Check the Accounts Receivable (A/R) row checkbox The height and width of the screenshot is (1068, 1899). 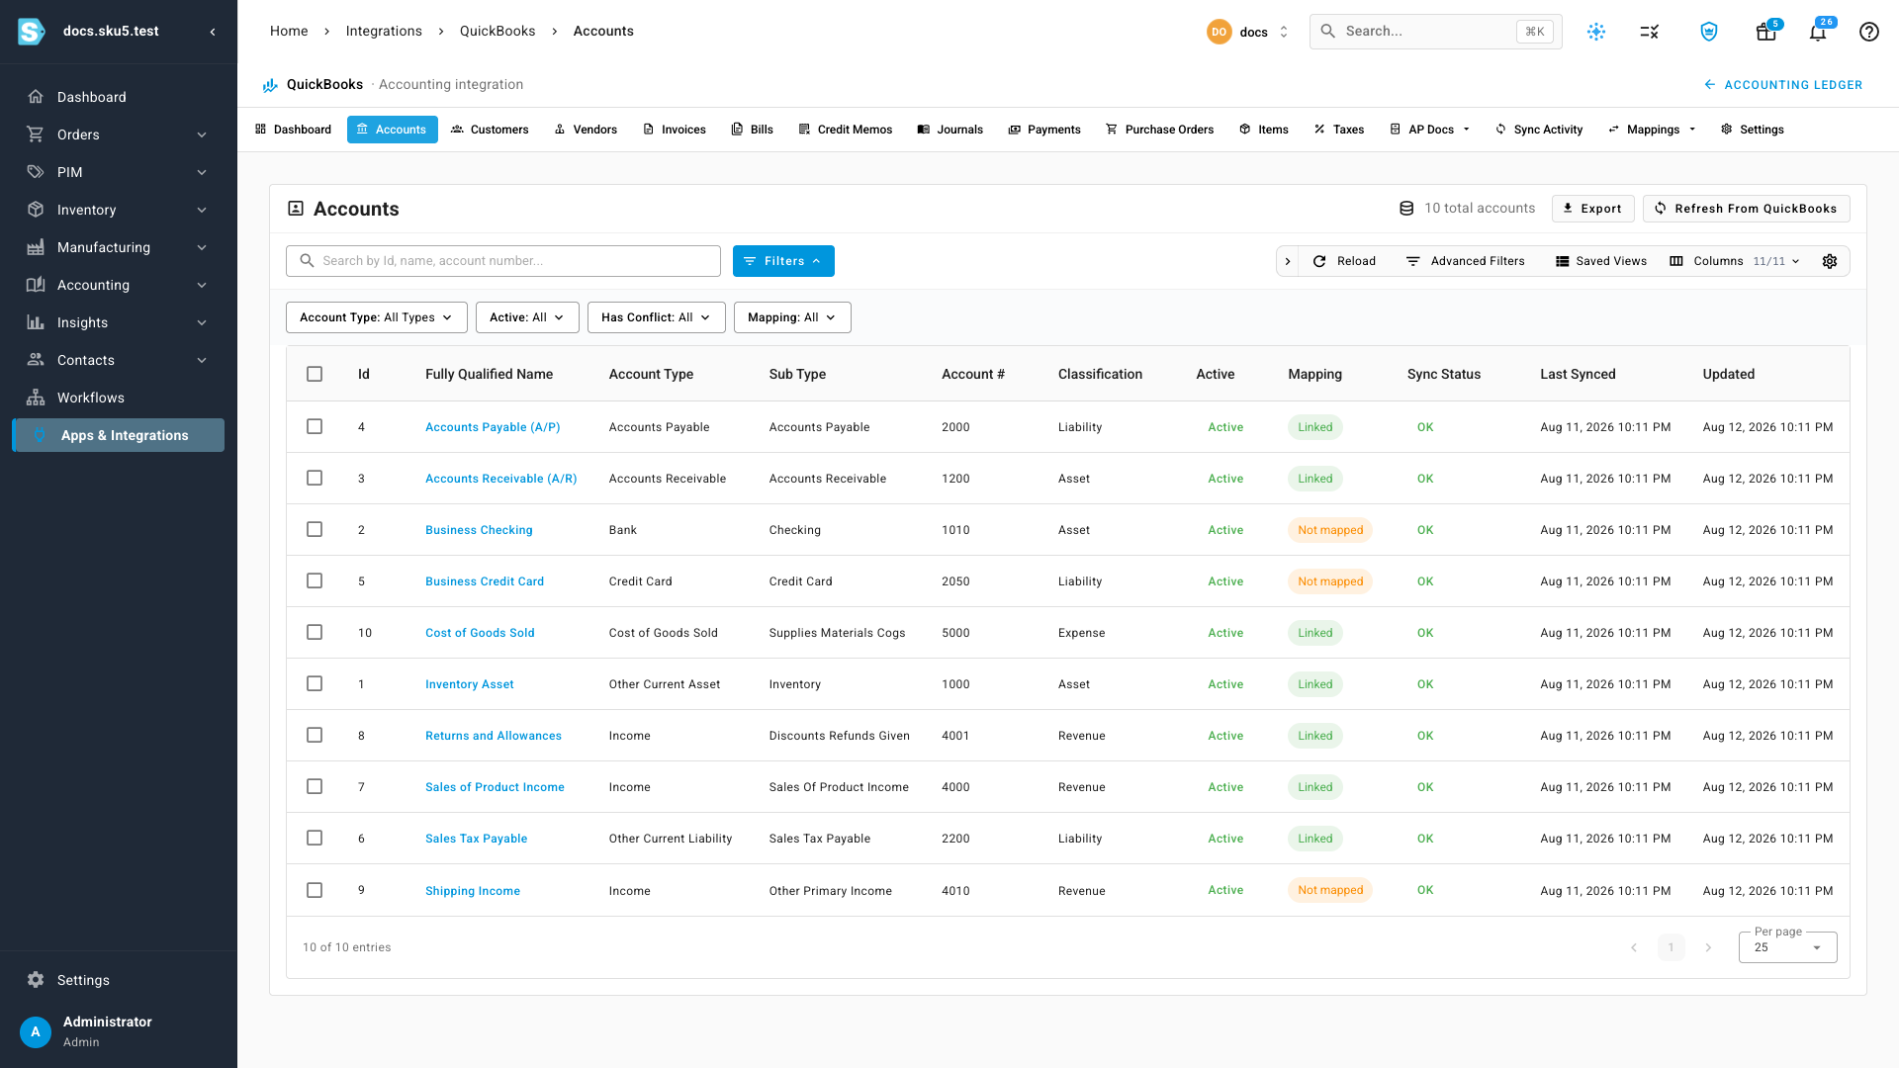coord(315,479)
